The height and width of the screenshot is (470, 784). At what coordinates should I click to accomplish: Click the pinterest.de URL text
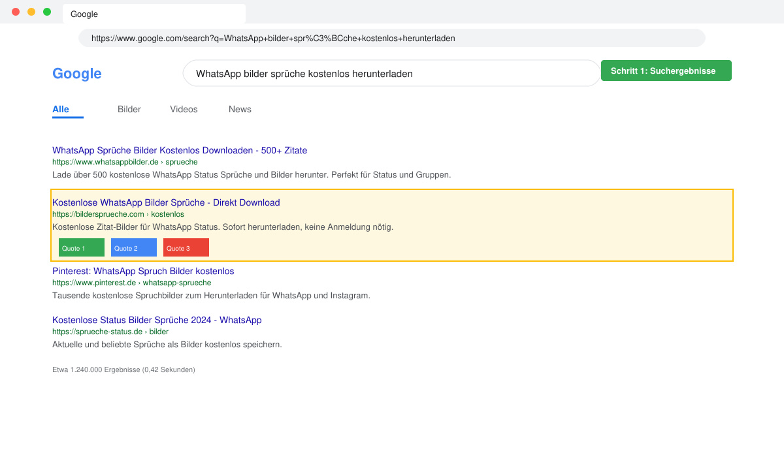tap(132, 283)
